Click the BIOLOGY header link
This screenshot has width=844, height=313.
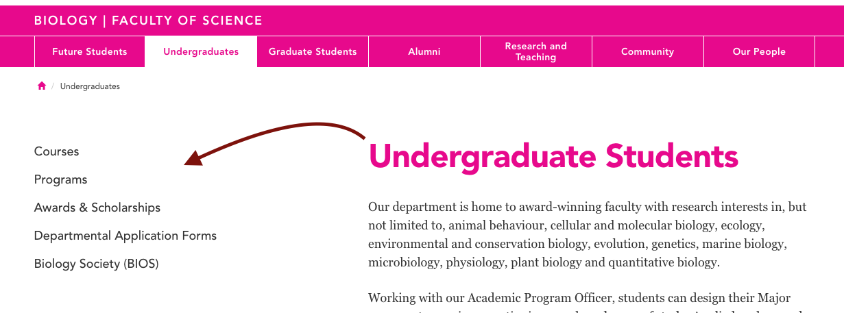coord(66,21)
